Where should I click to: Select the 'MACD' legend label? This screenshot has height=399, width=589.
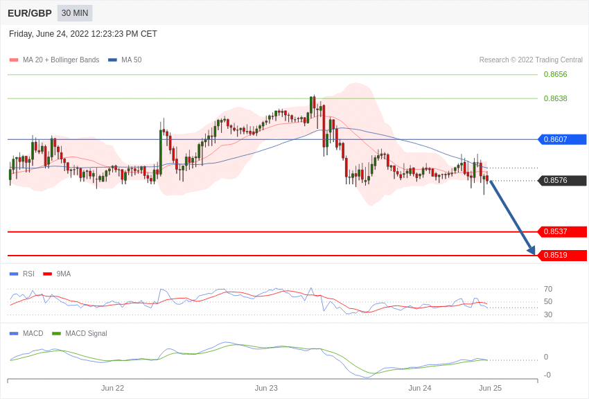[33, 333]
